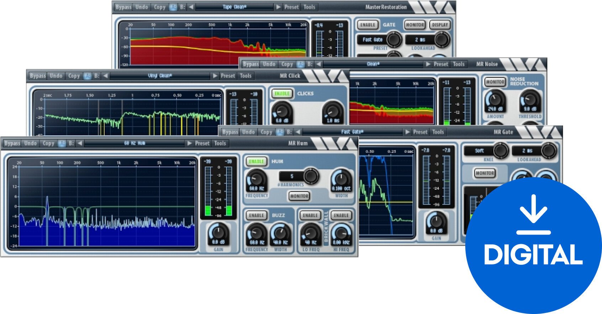Select next preset arrow in MR Click
602x314 pixels.
[215, 76]
